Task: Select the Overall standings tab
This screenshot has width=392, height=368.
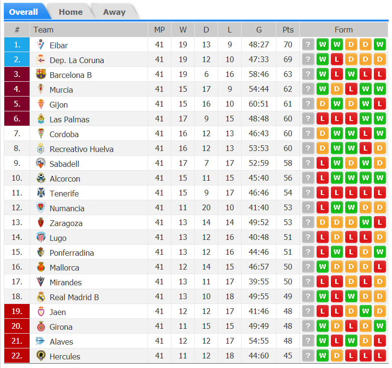Action: click(23, 12)
